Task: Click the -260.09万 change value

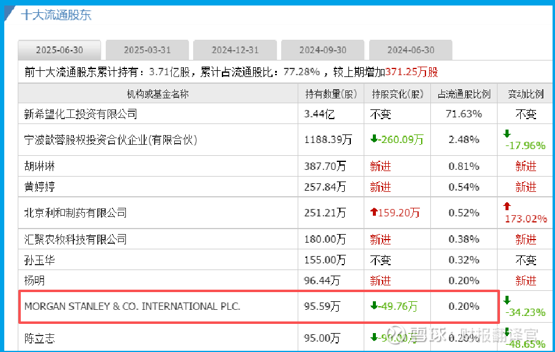Action: tap(401, 140)
